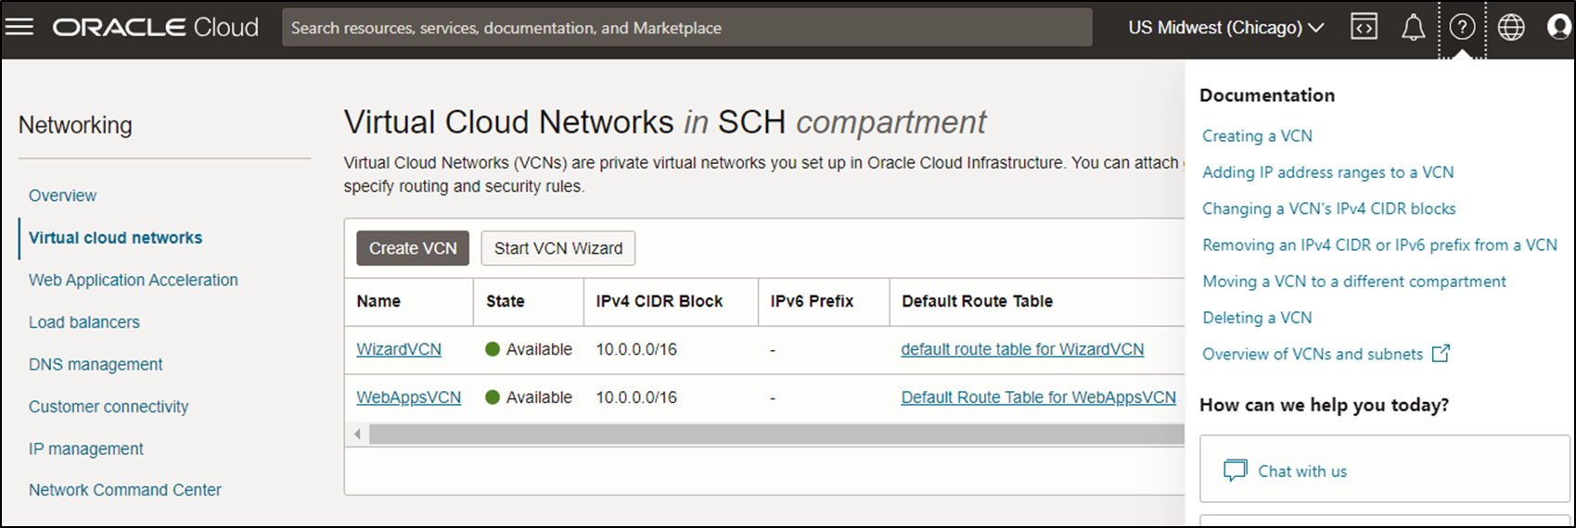Open Changing a VCN's IPv4 CIDR blocks
The image size is (1576, 528).
pyautogui.click(x=1328, y=208)
